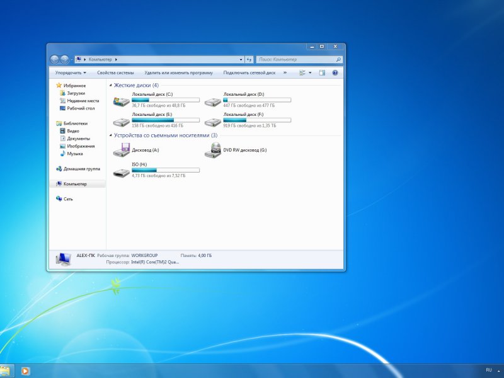
Task: Click Удалить или изменить программу
Action: pos(178,73)
